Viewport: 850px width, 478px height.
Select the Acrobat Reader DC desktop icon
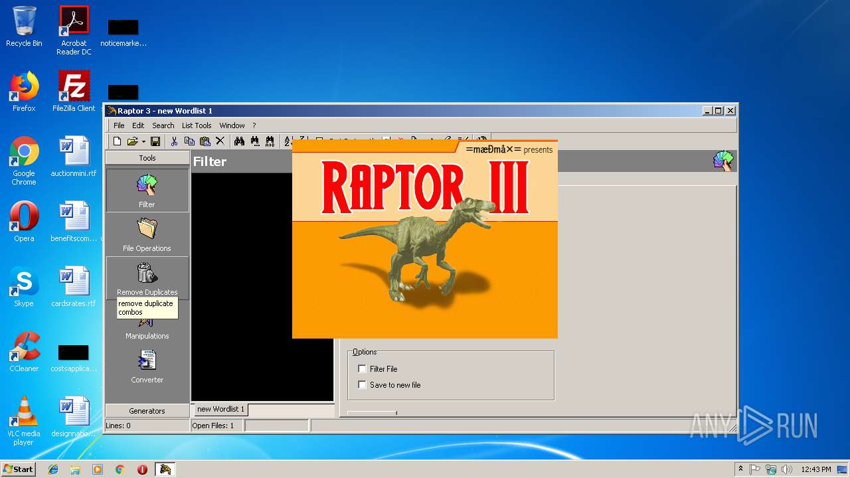pyautogui.click(x=74, y=30)
